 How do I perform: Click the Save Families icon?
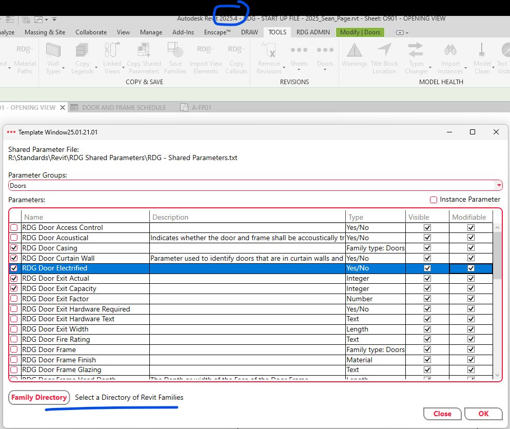(175, 51)
